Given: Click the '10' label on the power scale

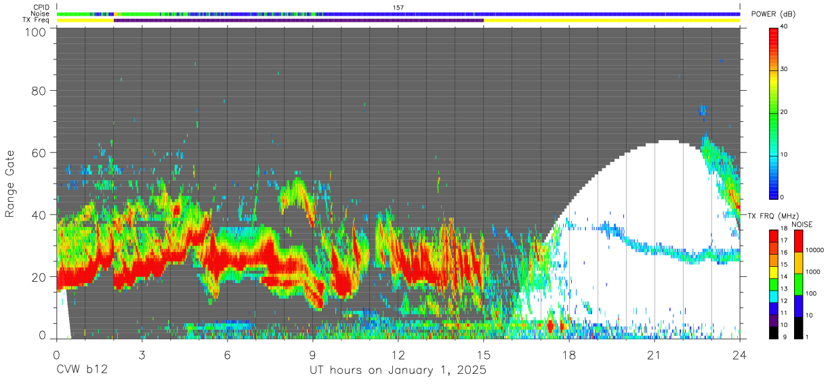Looking at the screenshot, I should 784,154.
